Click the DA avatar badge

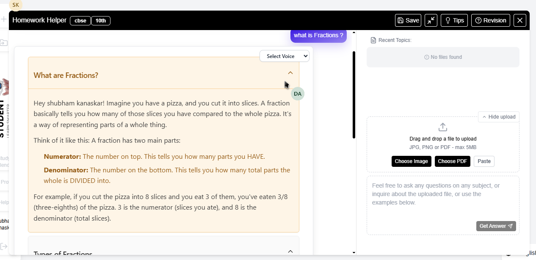click(x=298, y=94)
